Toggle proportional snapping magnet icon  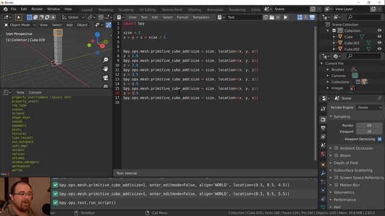(100, 17)
